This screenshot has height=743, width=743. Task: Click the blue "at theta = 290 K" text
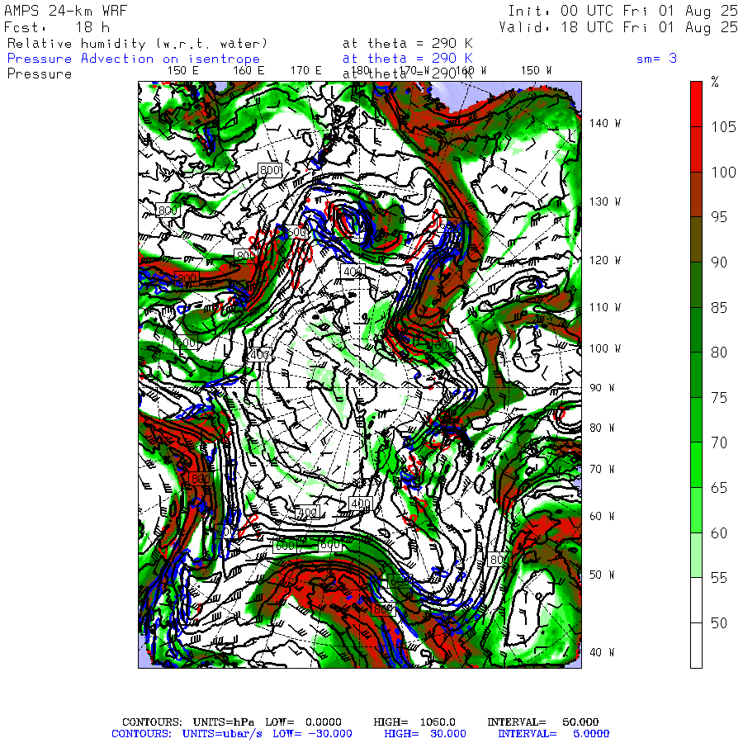tap(408, 59)
